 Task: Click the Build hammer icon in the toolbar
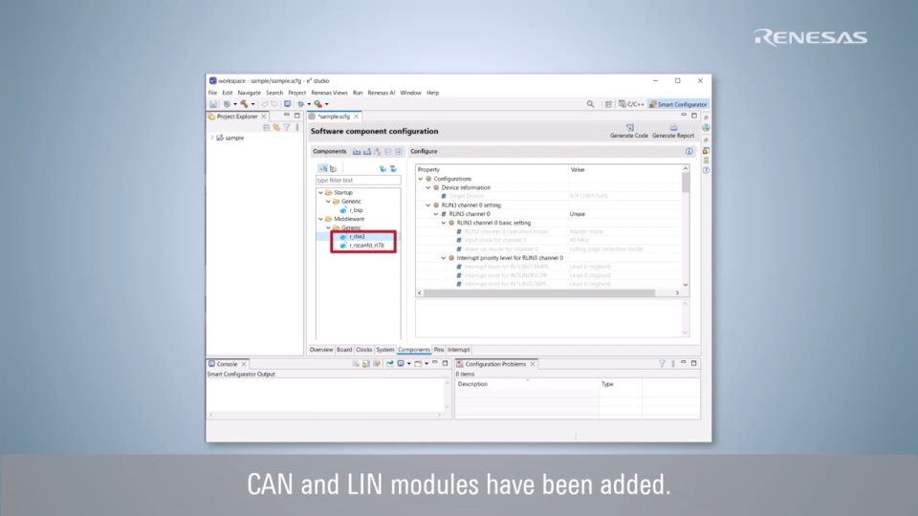(244, 104)
